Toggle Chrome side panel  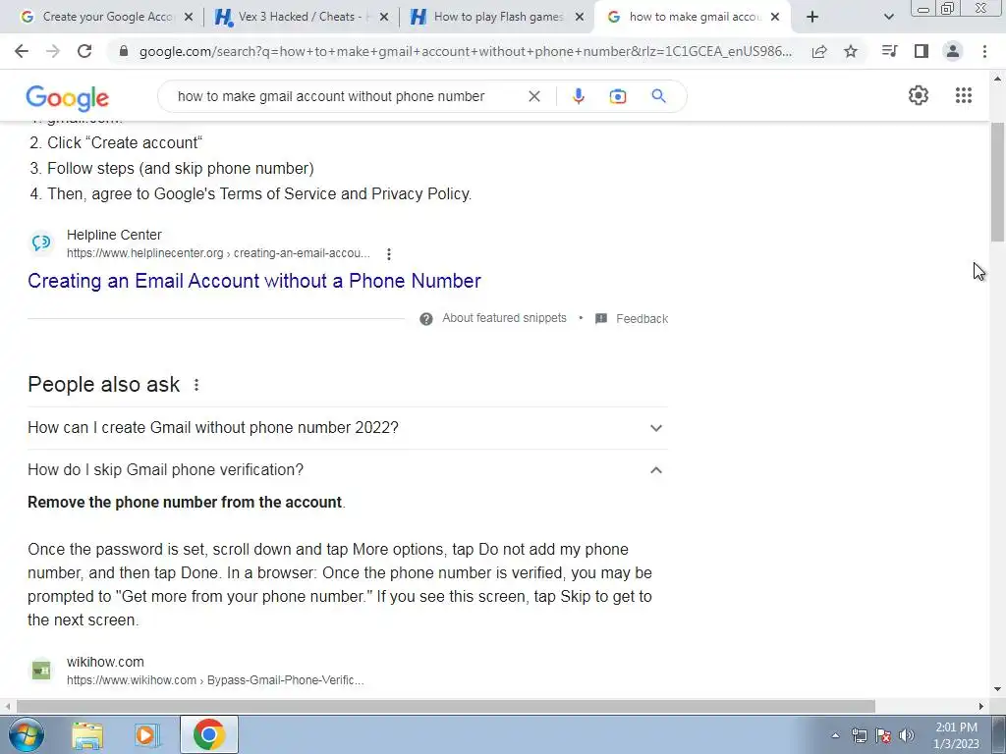pyautogui.click(x=922, y=51)
